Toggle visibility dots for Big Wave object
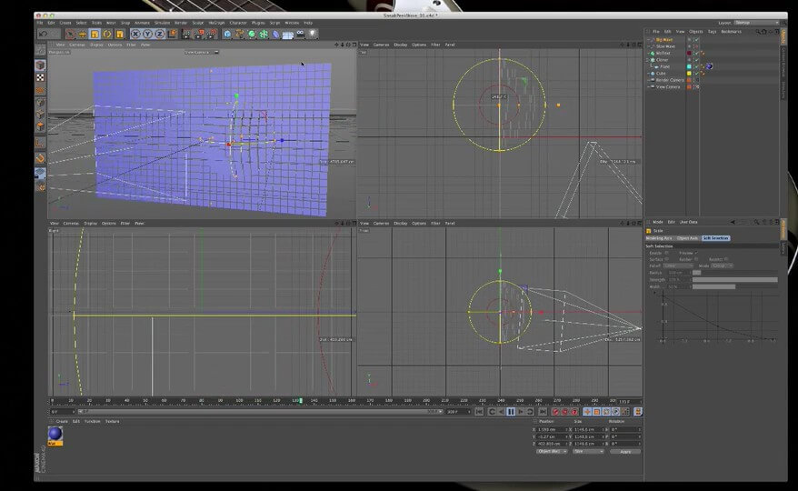The image size is (798, 491). tap(689, 40)
